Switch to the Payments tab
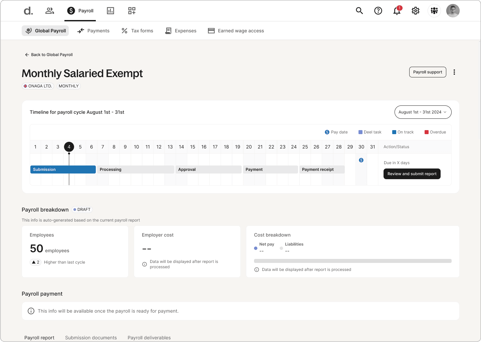This screenshot has height=345, width=481. (93, 30)
